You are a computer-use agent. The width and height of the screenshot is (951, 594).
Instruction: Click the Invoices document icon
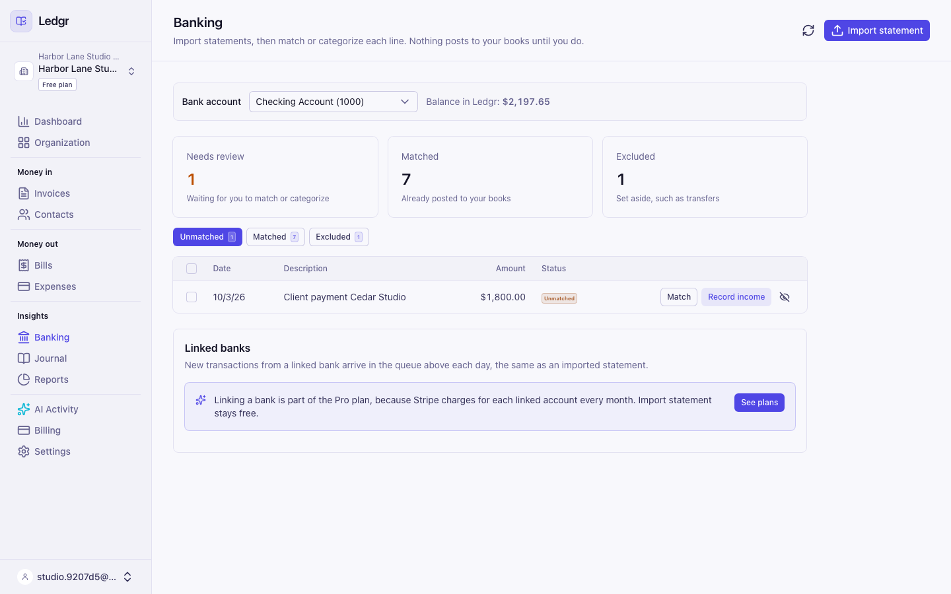point(24,193)
